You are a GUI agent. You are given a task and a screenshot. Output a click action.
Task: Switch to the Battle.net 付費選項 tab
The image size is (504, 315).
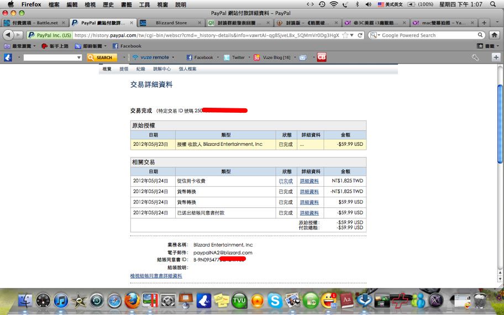click(35, 23)
